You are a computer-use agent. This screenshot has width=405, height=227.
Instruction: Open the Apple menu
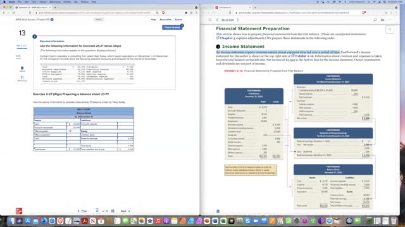(x=4, y=2)
